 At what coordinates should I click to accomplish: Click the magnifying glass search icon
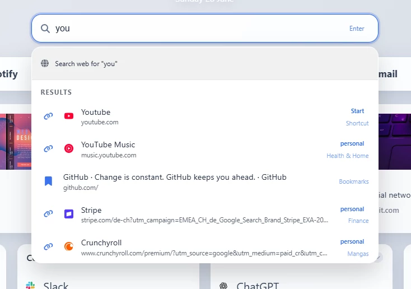[45, 29]
